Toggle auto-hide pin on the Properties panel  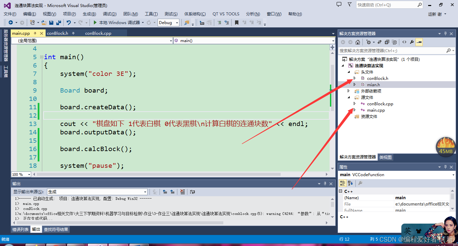click(446, 167)
